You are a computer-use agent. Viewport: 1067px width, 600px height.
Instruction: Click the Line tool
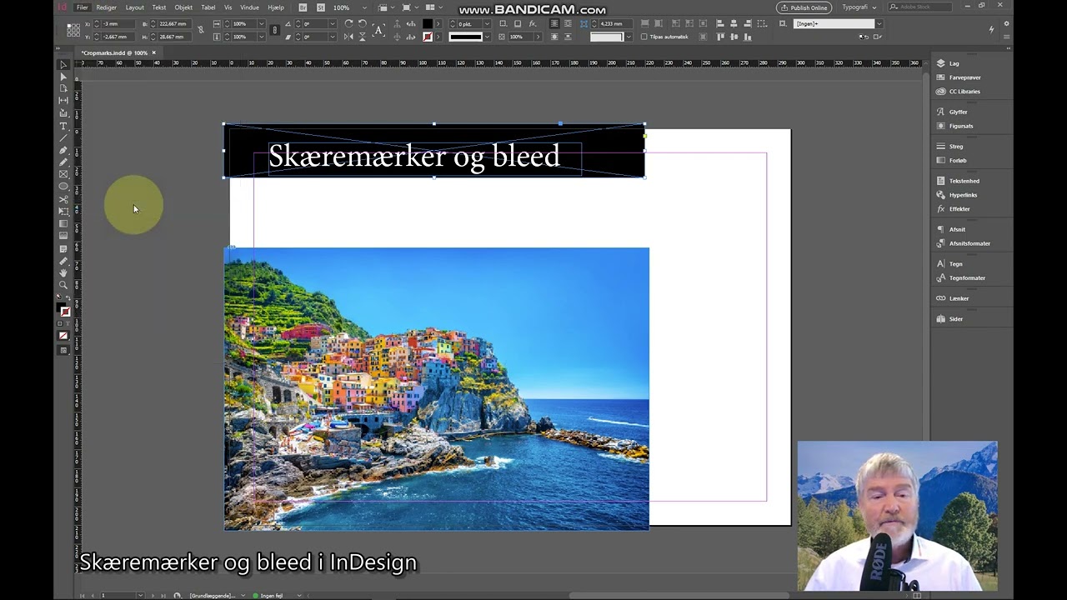(x=63, y=138)
